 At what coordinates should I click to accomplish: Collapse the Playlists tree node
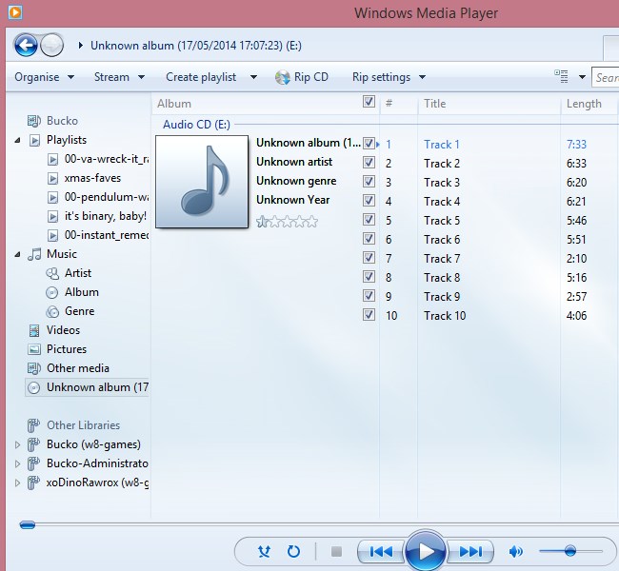[x=20, y=140]
